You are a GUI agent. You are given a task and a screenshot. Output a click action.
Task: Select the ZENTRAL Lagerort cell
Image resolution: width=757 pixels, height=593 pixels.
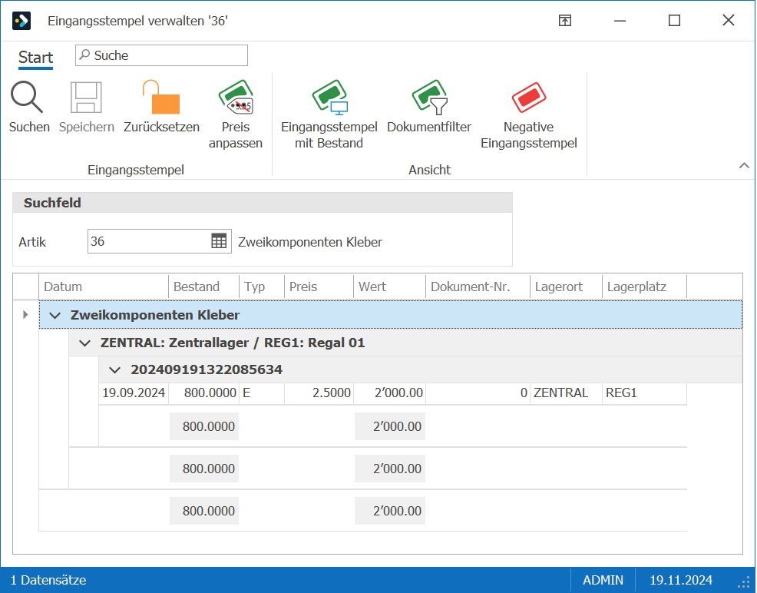[567, 393]
